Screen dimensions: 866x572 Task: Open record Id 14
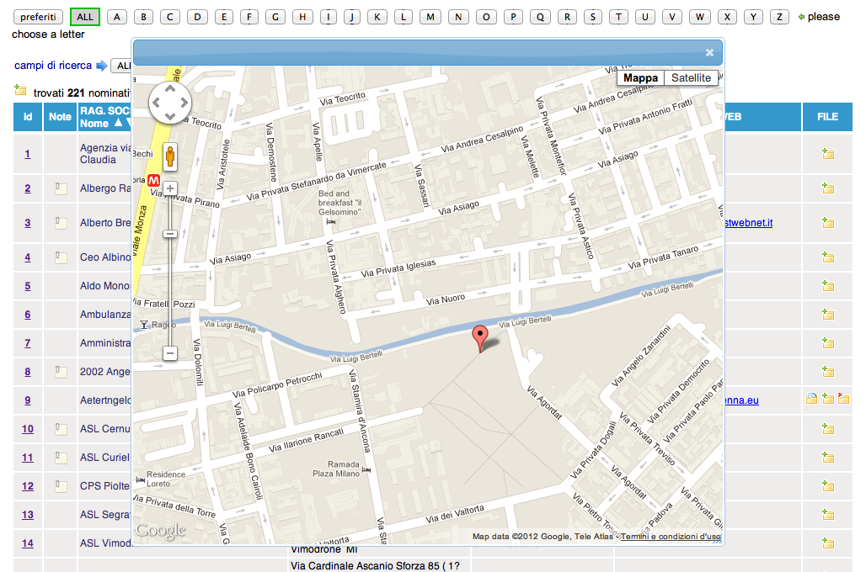28,543
